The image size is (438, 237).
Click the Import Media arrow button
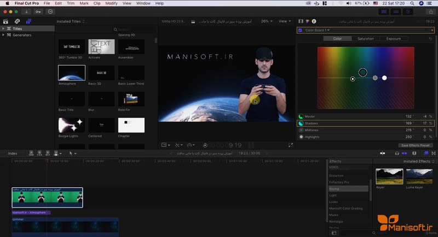coord(26,11)
